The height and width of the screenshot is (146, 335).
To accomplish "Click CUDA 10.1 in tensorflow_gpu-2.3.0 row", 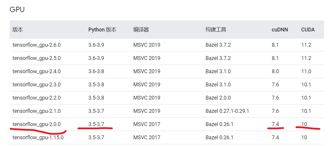I will (306, 85).
